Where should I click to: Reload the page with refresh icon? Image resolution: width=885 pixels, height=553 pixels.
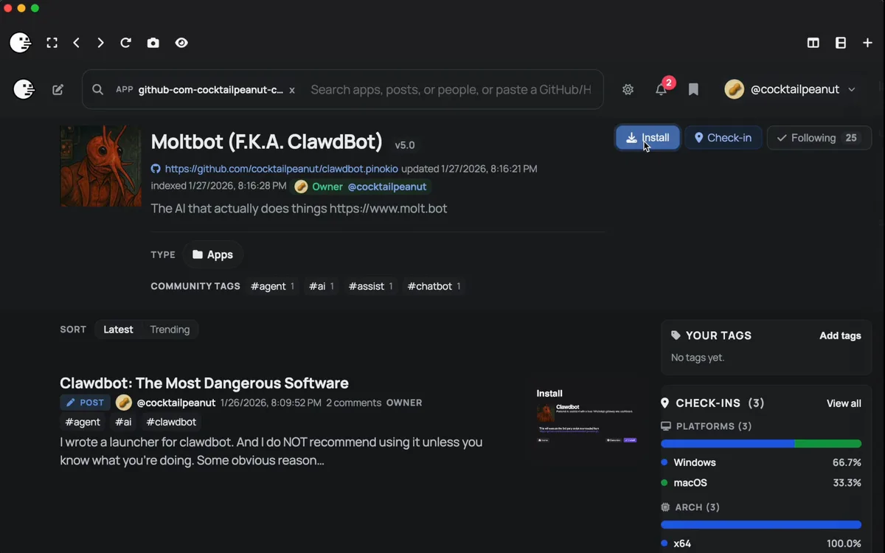(x=125, y=43)
